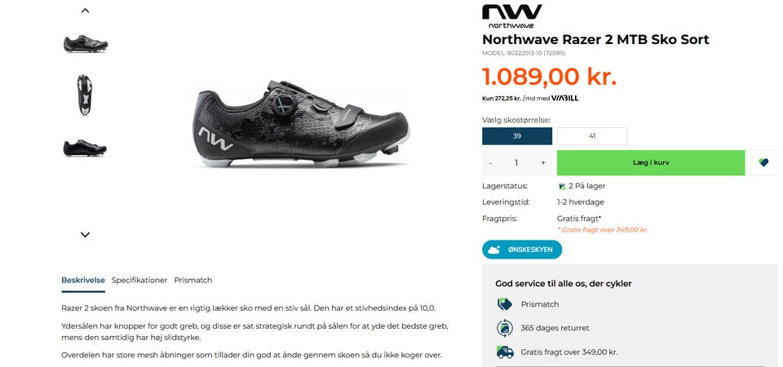
Task: Increase quantity with plus button
Action: pos(543,163)
